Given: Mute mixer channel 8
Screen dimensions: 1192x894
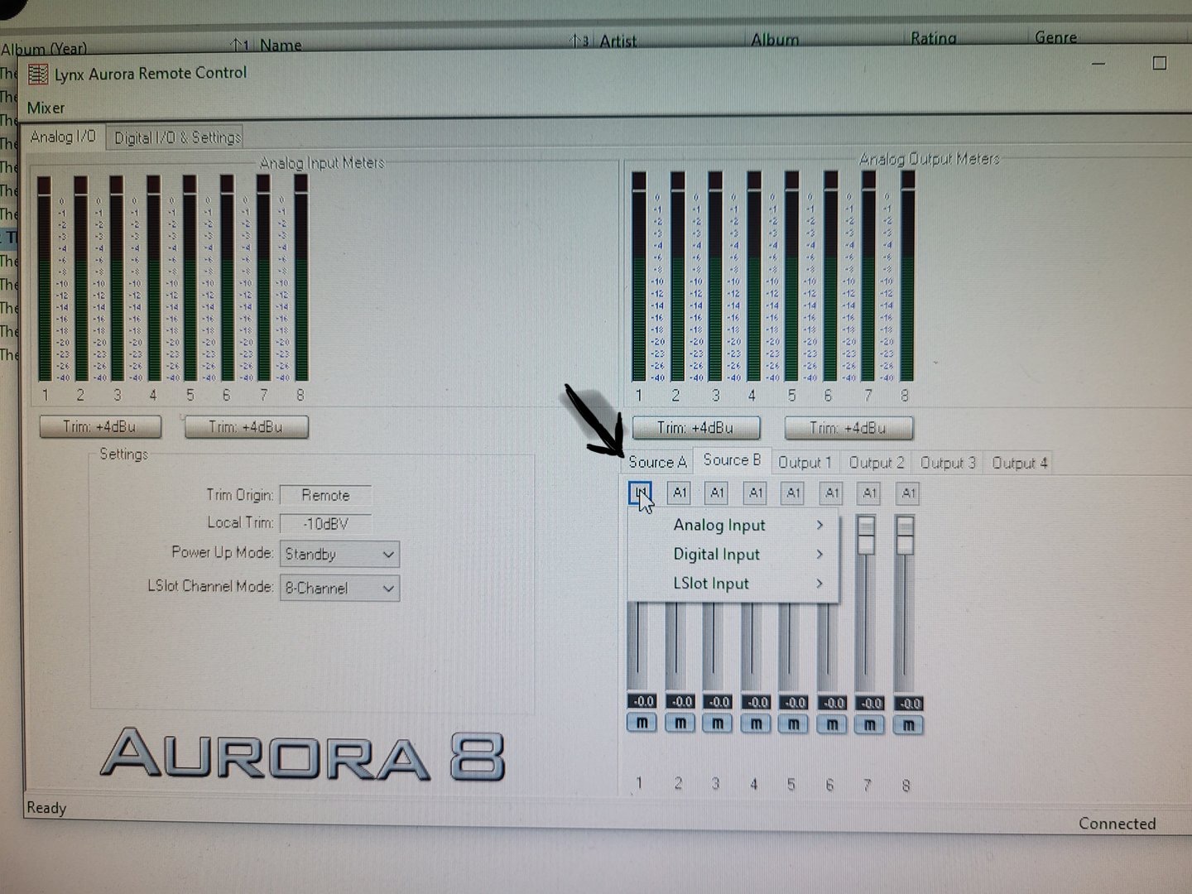Looking at the screenshot, I should click(x=909, y=725).
